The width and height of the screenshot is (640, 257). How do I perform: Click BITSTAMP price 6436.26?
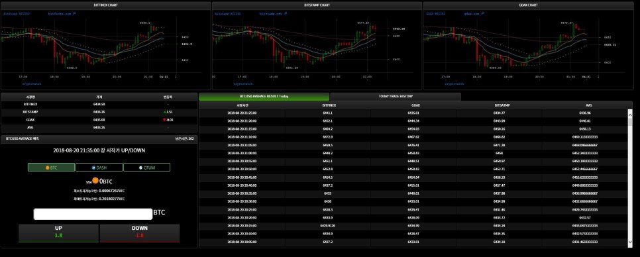tap(99, 112)
